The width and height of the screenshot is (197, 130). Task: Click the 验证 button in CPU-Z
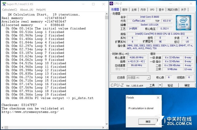point(170,85)
